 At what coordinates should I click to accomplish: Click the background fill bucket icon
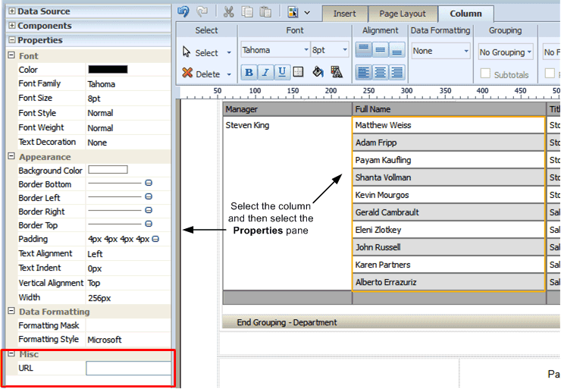pos(318,72)
